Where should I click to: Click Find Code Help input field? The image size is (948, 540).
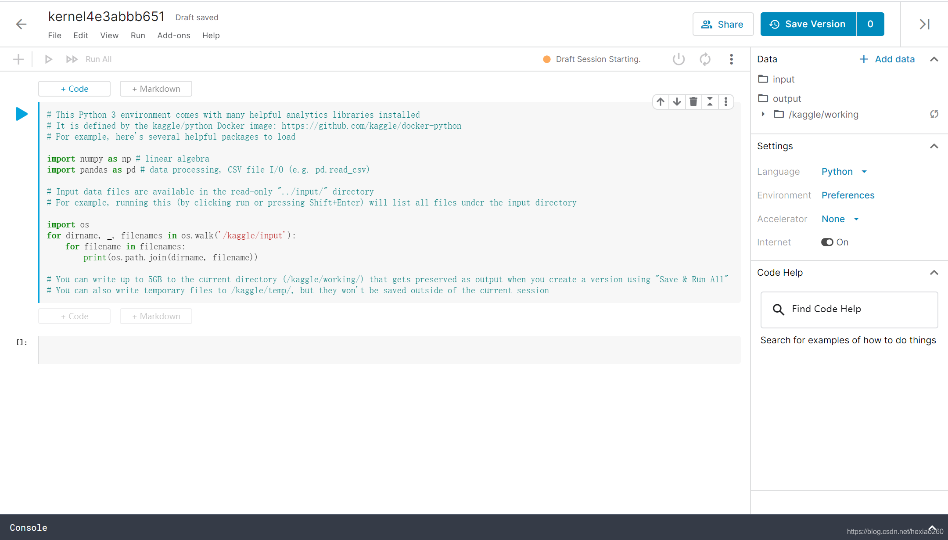pos(848,309)
